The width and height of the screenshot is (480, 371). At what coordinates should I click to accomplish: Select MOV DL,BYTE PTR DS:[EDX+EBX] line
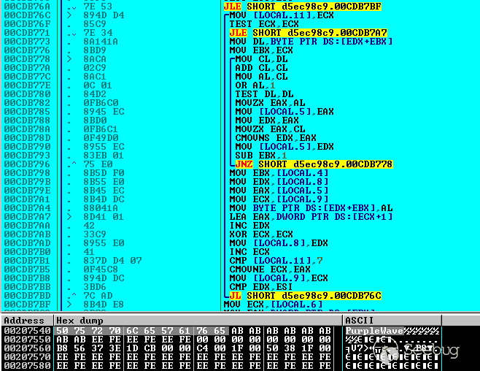pyautogui.click(x=311, y=42)
